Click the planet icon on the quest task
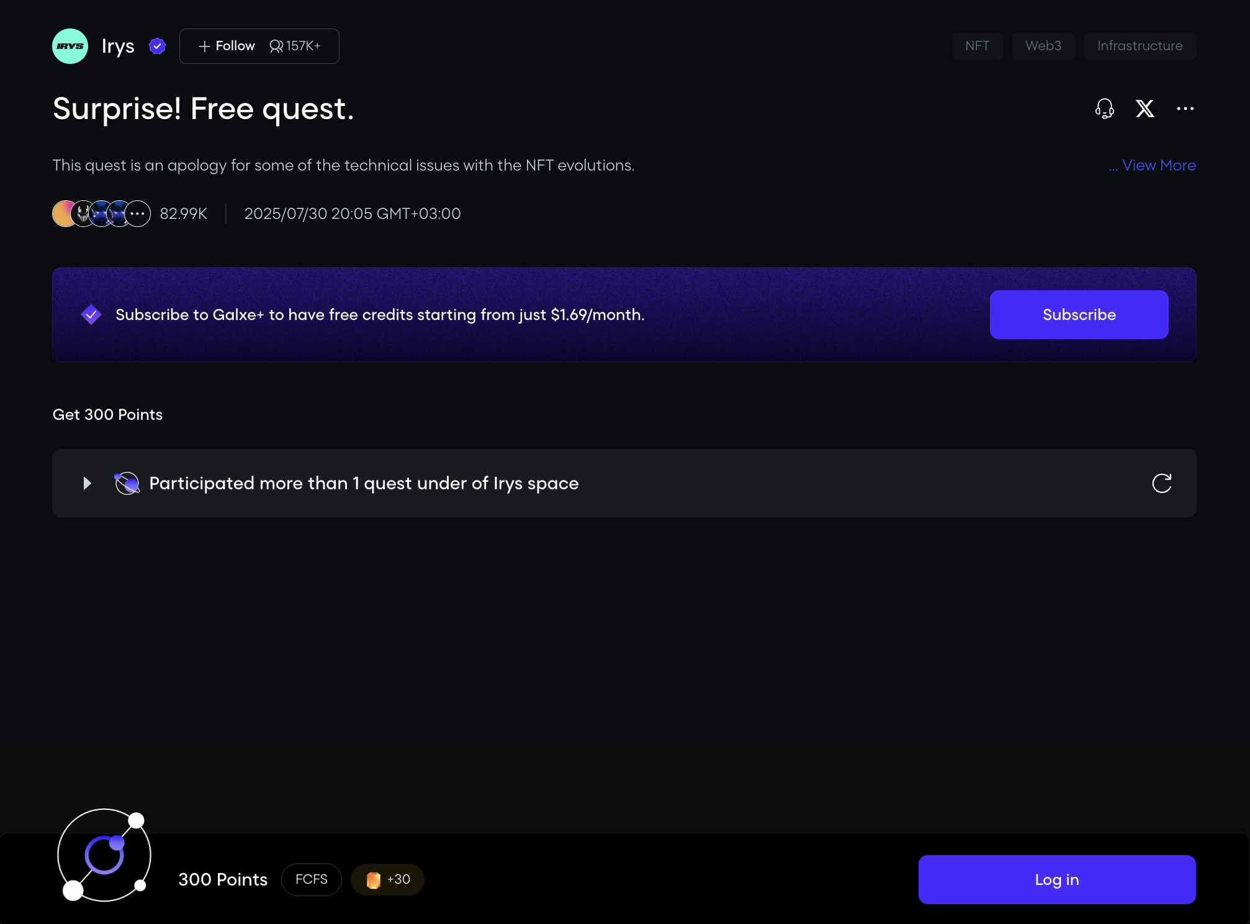 (x=127, y=483)
